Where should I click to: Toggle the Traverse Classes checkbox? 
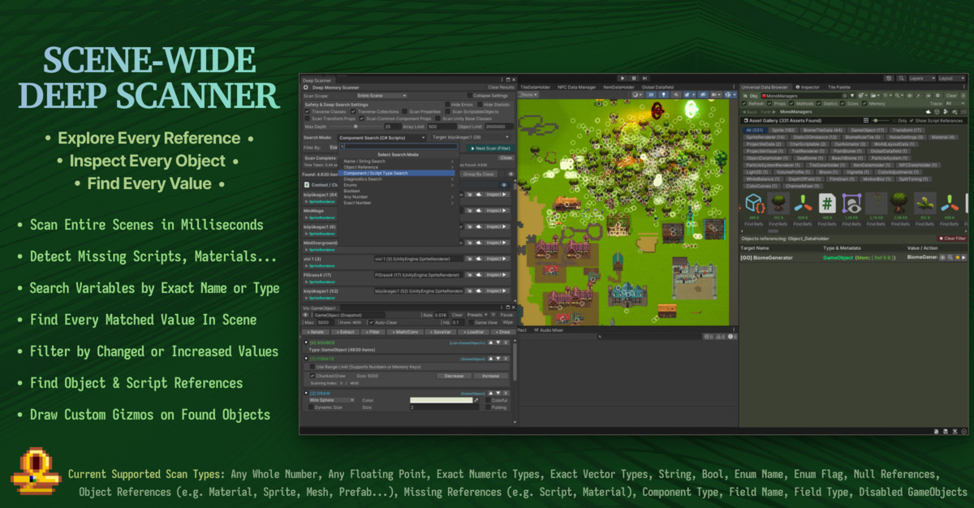(308, 111)
